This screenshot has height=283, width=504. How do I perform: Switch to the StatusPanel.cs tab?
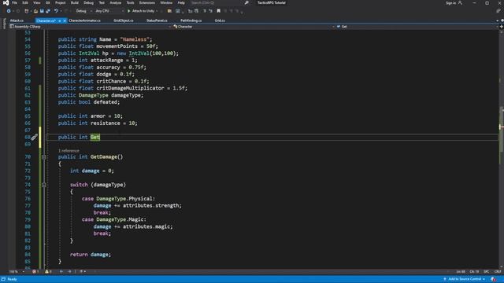click(157, 20)
